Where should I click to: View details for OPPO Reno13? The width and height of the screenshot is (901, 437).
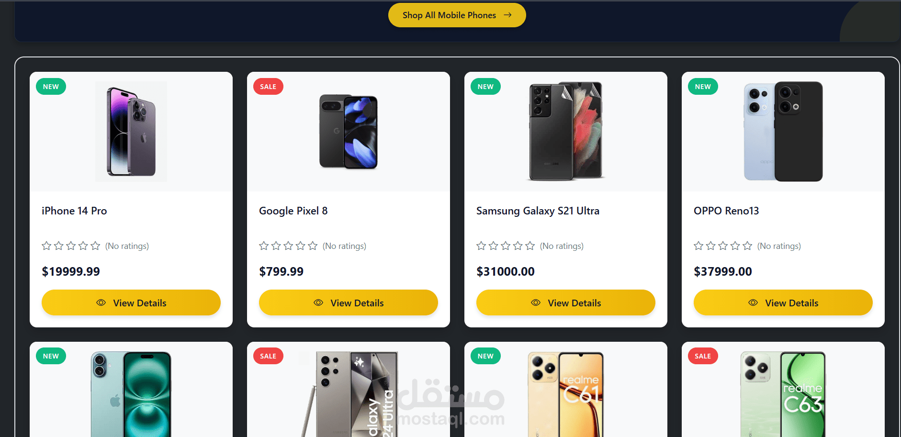pos(783,303)
